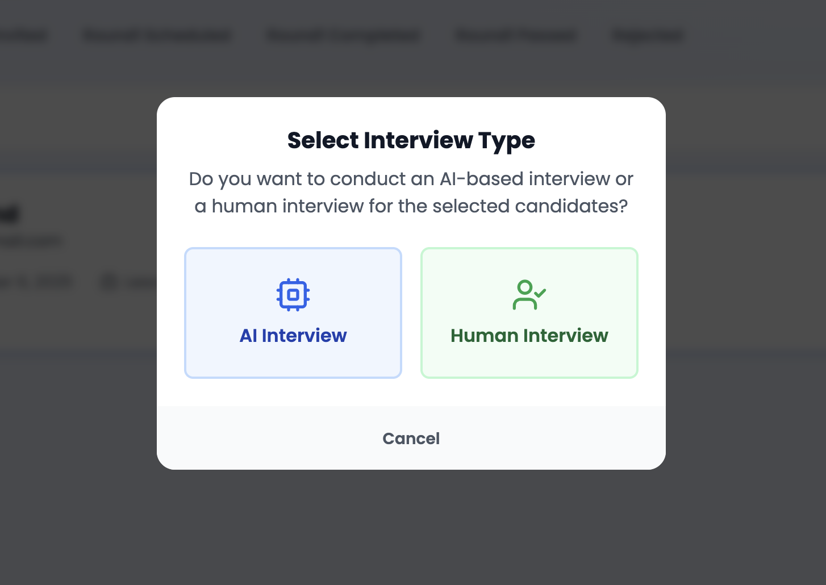Viewport: 826px width, 585px height.
Task: Open the Round2 Scheduled tab behind the dialog
Action: tap(157, 35)
